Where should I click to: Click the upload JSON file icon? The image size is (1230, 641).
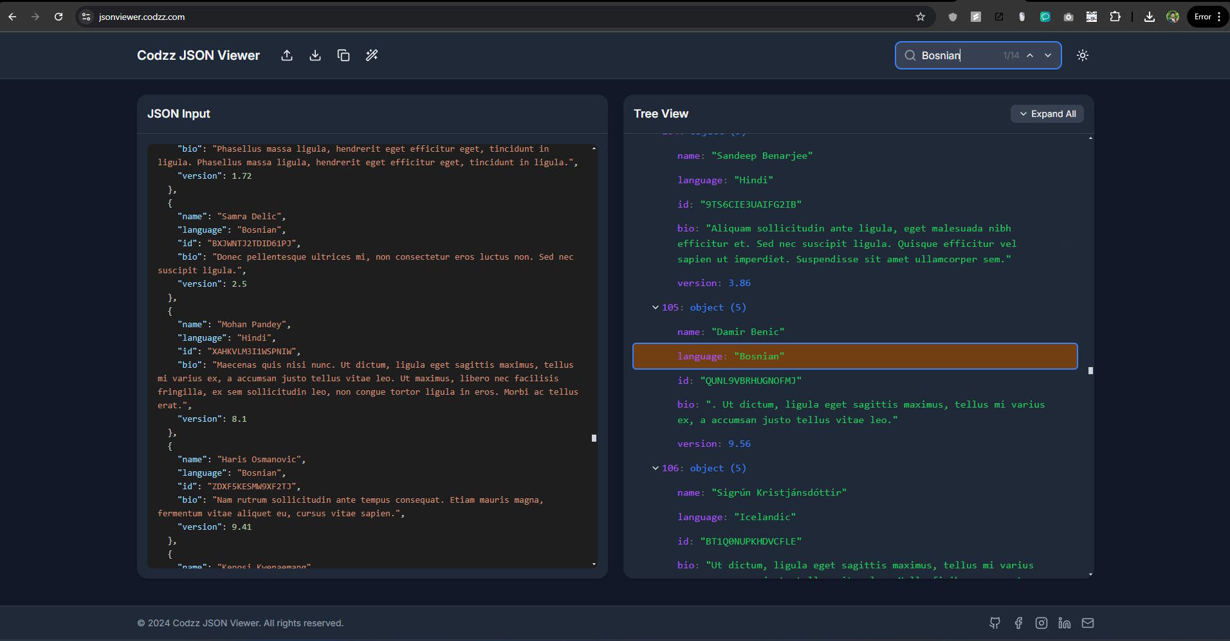point(287,55)
